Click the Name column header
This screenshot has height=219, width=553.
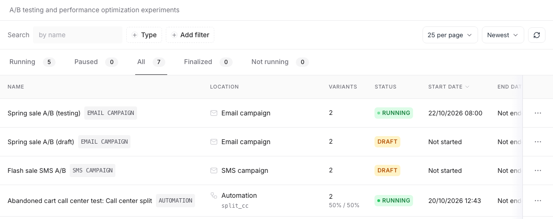(16, 87)
